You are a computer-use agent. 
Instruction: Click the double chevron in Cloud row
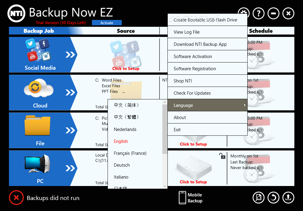(x=70, y=93)
